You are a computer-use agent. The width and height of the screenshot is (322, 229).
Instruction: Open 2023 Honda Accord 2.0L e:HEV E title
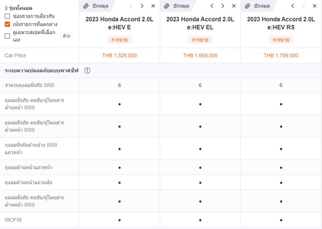point(119,23)
